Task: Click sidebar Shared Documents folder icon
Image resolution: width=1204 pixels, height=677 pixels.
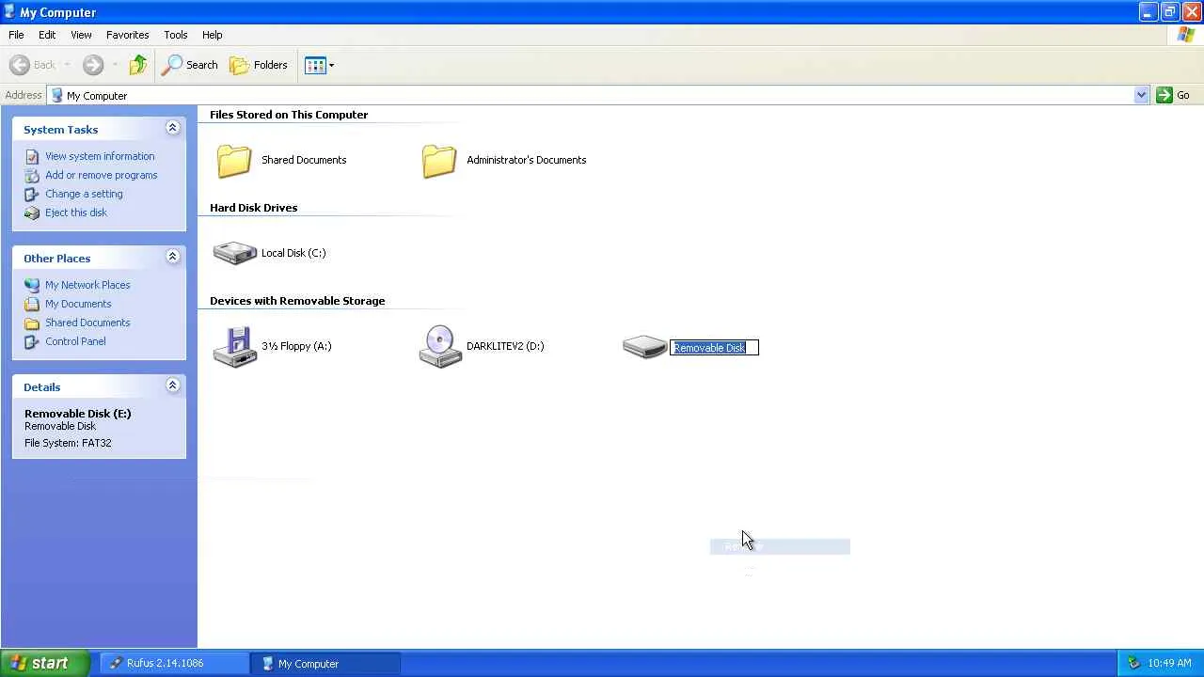Action: pos(32,323)
